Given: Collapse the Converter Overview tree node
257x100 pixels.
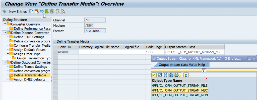Looking at the screenshot, I should (5, 24).
